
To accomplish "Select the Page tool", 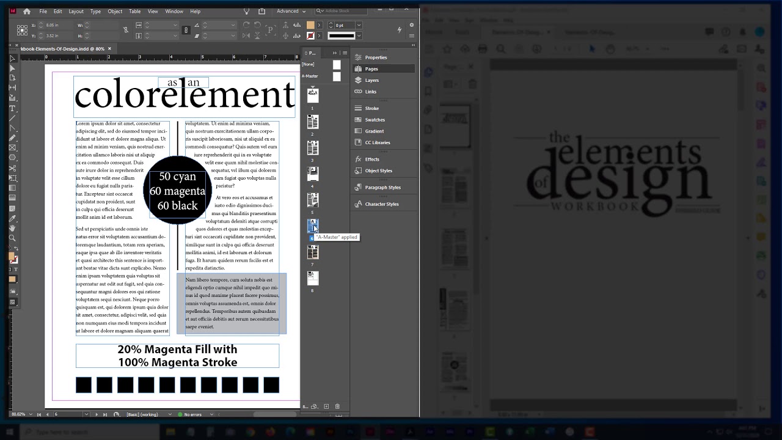I will 12,78.
